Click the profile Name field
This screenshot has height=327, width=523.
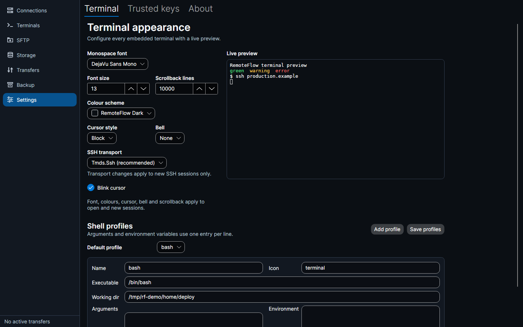pyautogui.click(x=194, y=268)
